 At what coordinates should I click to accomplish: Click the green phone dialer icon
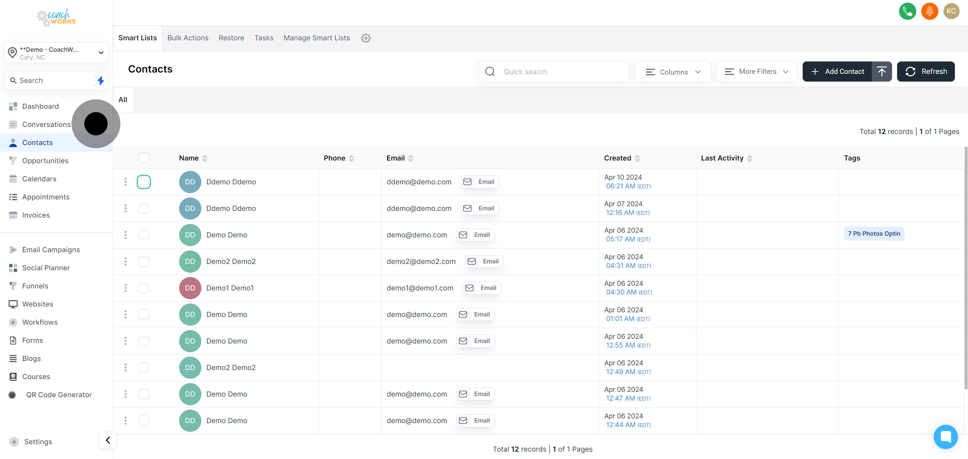907,11
